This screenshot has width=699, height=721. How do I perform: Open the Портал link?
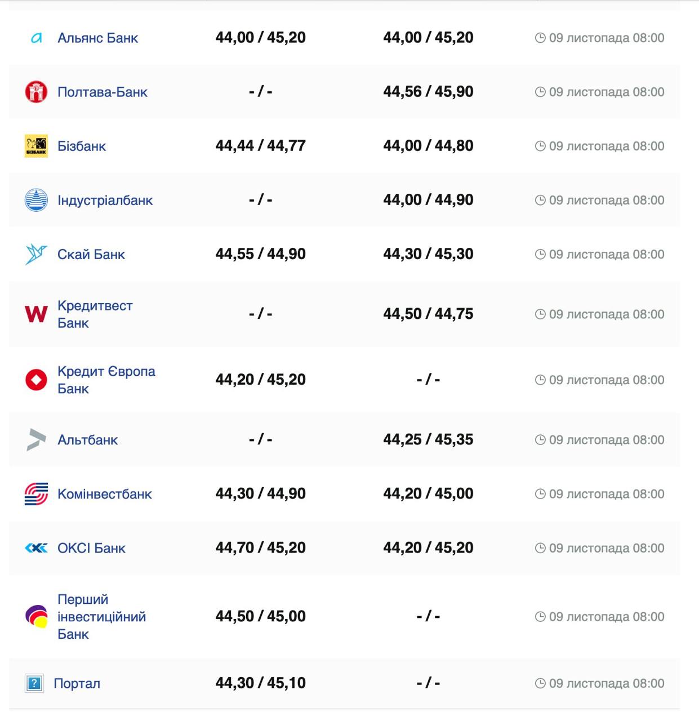[77, 684]
